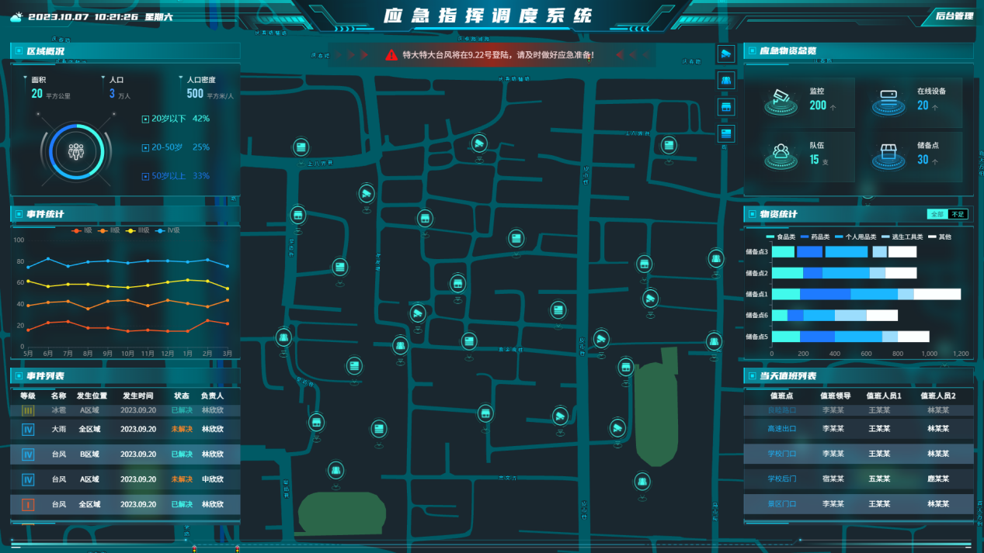Toggle the 药品类 series in 物资统计 legend

coord(816,237)
